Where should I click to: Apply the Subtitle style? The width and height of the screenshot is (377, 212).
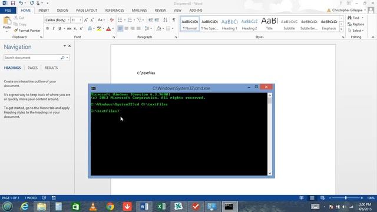pos(289,24)
